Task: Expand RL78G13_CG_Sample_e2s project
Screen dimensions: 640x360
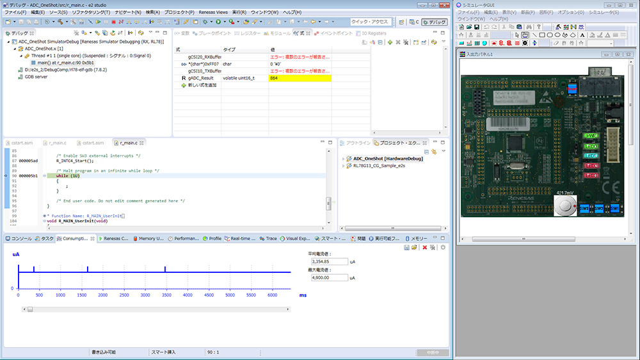Action: point(343,166)
